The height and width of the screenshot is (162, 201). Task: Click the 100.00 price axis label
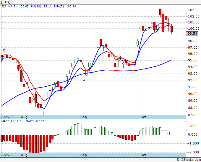pos(194,28)
